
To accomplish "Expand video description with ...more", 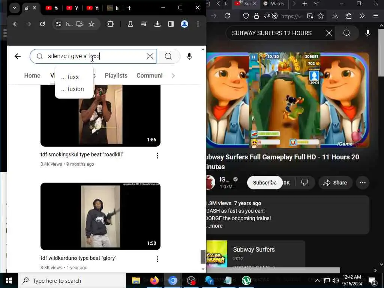I will click(x=214, y=226).
